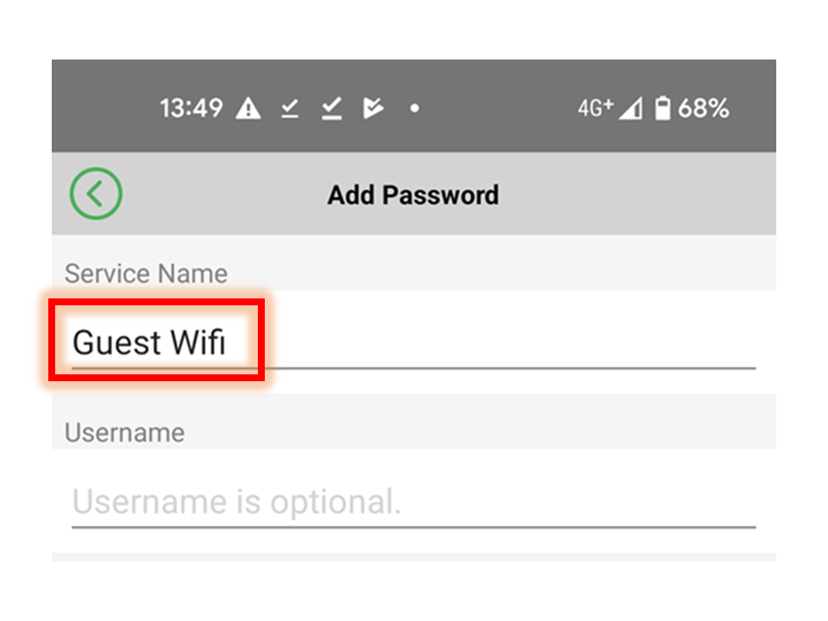Tap the Add Password title

[413, 195]
